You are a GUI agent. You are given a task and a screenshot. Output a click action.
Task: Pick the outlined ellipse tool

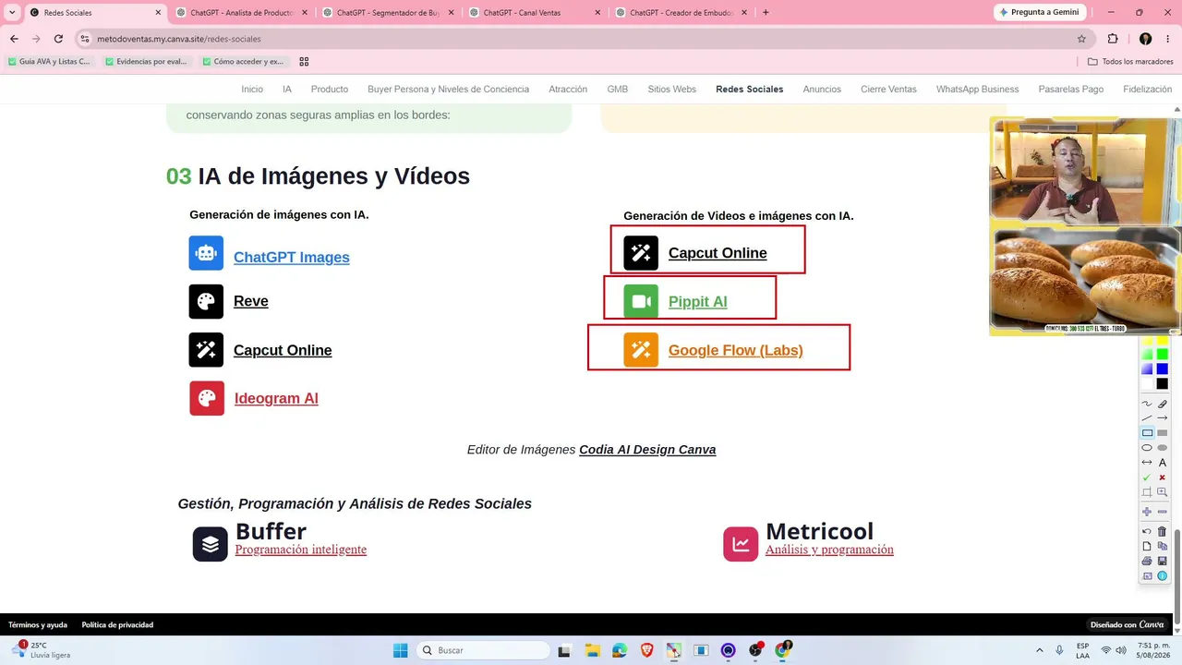click(1147, 448)
